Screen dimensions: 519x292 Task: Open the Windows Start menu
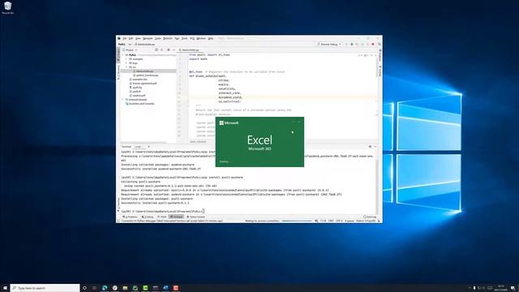coord(5,288)
